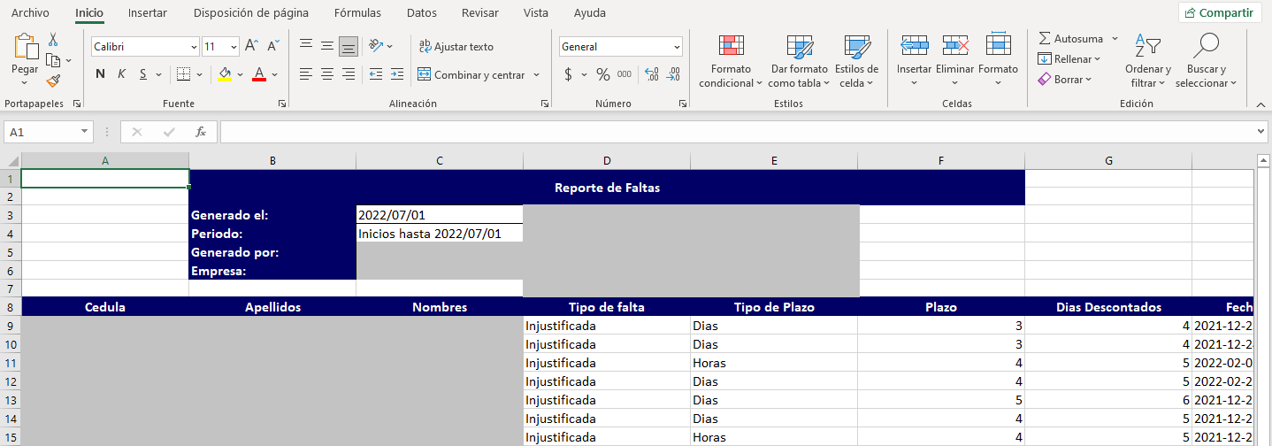1272x446 pixels.
Task: Decrease decimal places
Action: 673,74
